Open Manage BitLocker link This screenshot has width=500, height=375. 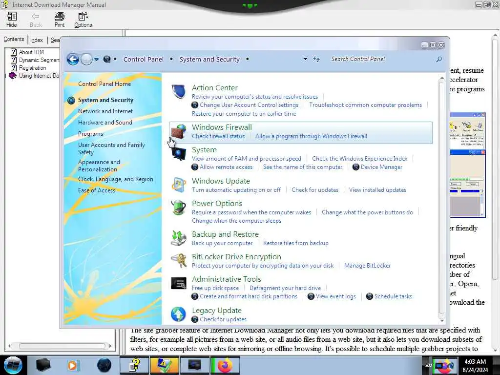367,266
